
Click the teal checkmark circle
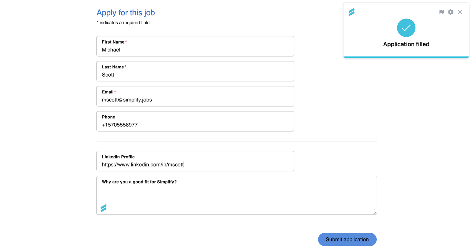(x=406, y=28)
